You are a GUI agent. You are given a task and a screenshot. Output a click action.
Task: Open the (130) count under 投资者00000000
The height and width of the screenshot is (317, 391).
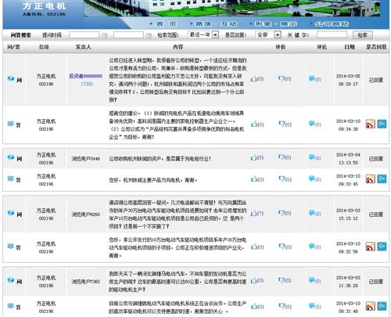click(87, 84)
